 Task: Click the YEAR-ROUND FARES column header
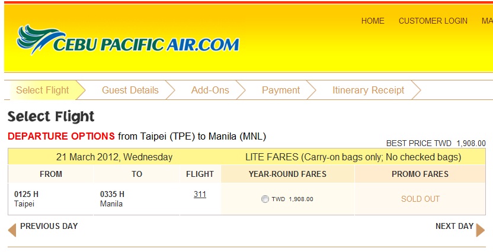287,174
